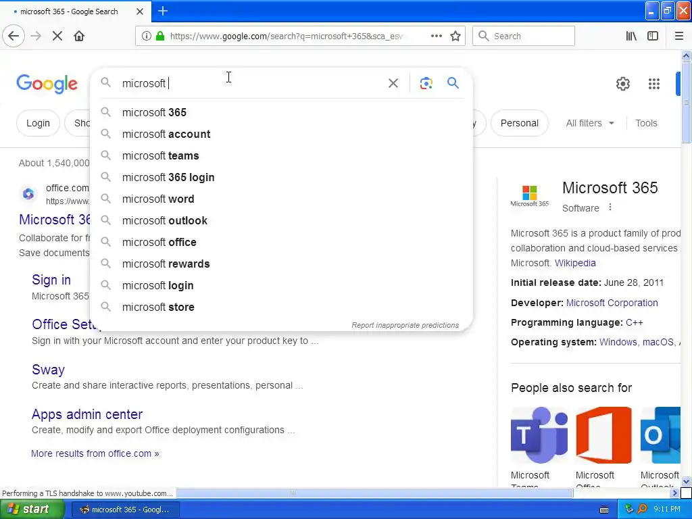Open page actions three-dots menu
692x519 pixels.
click(x=437, y=36)
